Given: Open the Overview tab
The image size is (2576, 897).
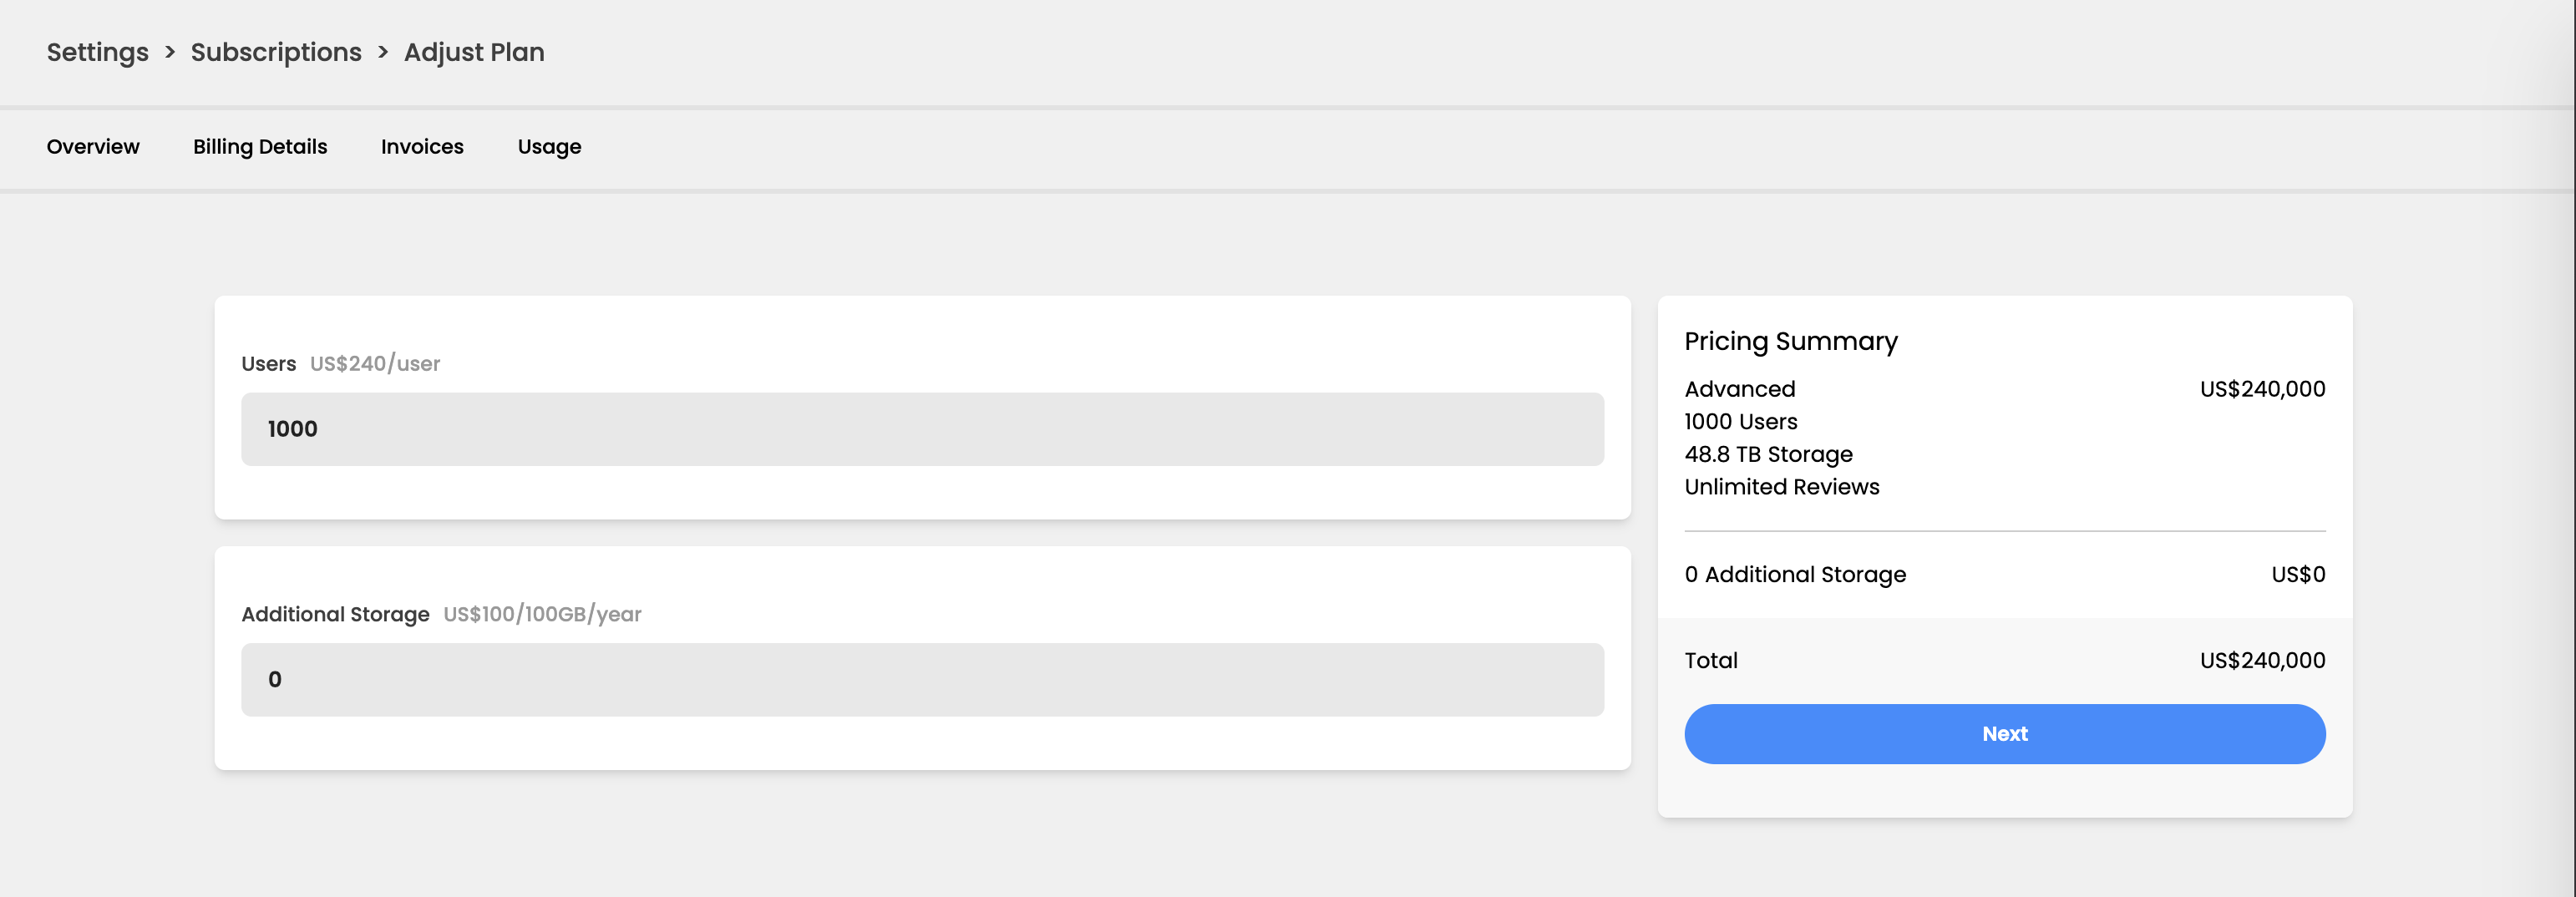Looking at the screenshot, I should click(x=93, y=147).
